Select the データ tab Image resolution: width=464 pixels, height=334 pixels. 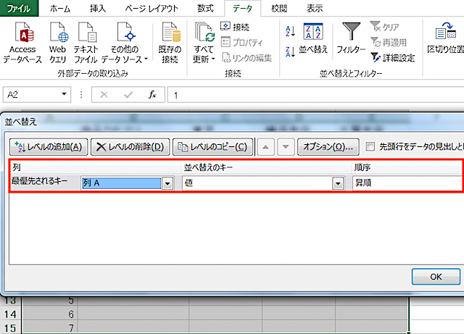click(243, 9)
